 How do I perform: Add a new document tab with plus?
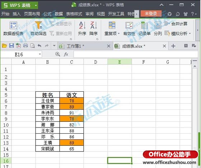173,46
